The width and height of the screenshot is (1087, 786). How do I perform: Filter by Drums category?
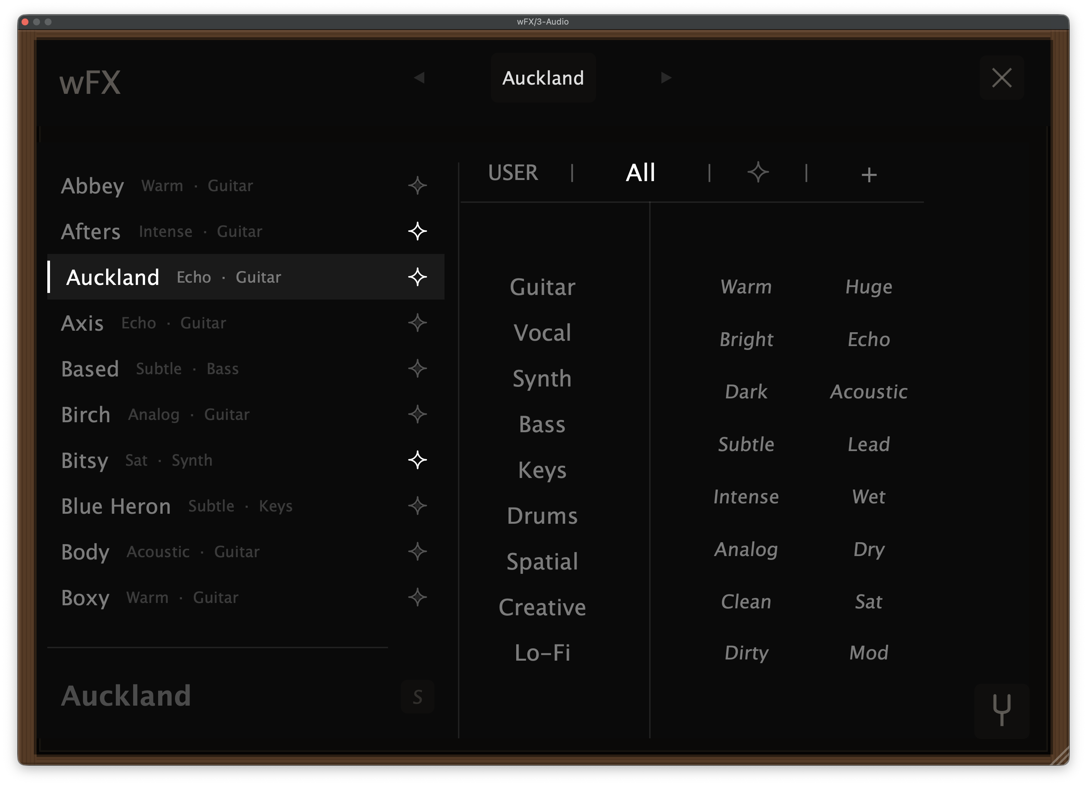tap(542, 516)
